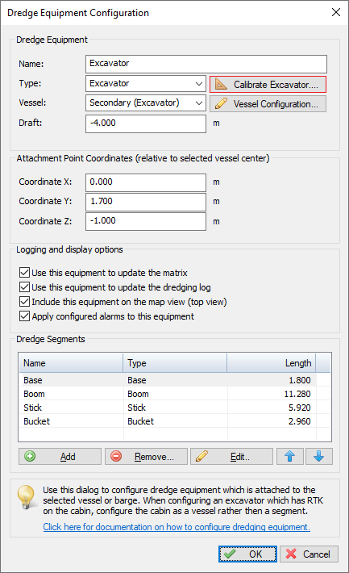The width and height of the screenshot is (349, 573).
Task: Select the Bucket segment row
Action: click(175, 421)
